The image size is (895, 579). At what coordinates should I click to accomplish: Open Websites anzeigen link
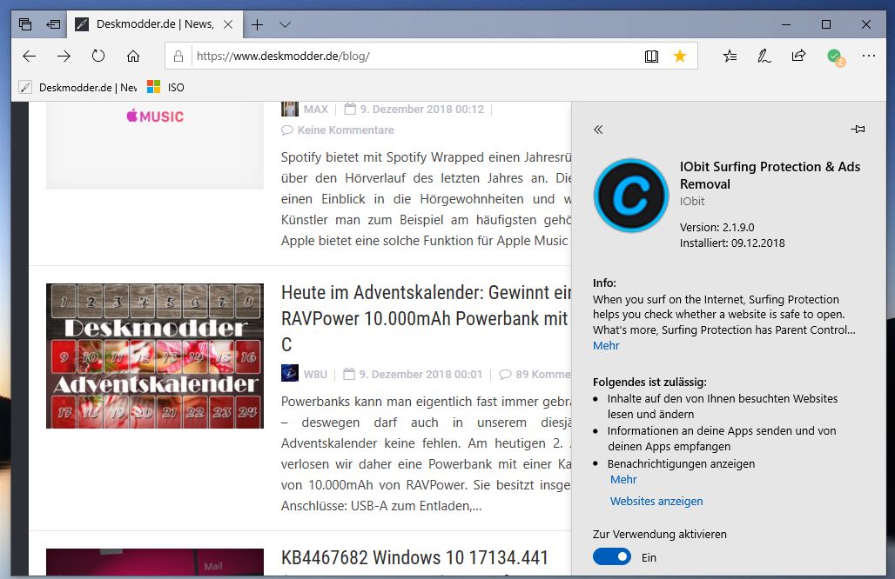coord(656,501)
